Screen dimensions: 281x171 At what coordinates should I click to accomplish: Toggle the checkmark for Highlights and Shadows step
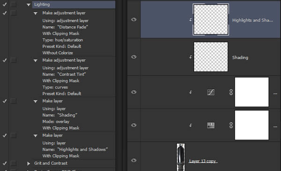[x=5, y=135]
